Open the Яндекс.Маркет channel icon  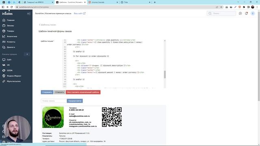click(4, 76)
